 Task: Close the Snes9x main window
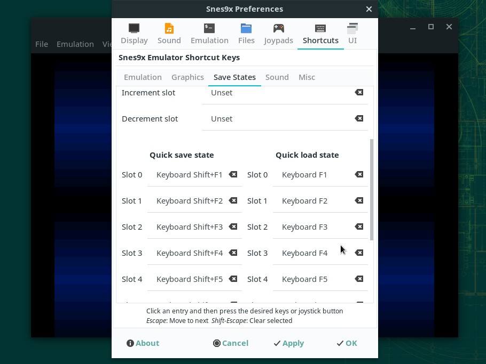pyautogui.click(x=449, y=27)
